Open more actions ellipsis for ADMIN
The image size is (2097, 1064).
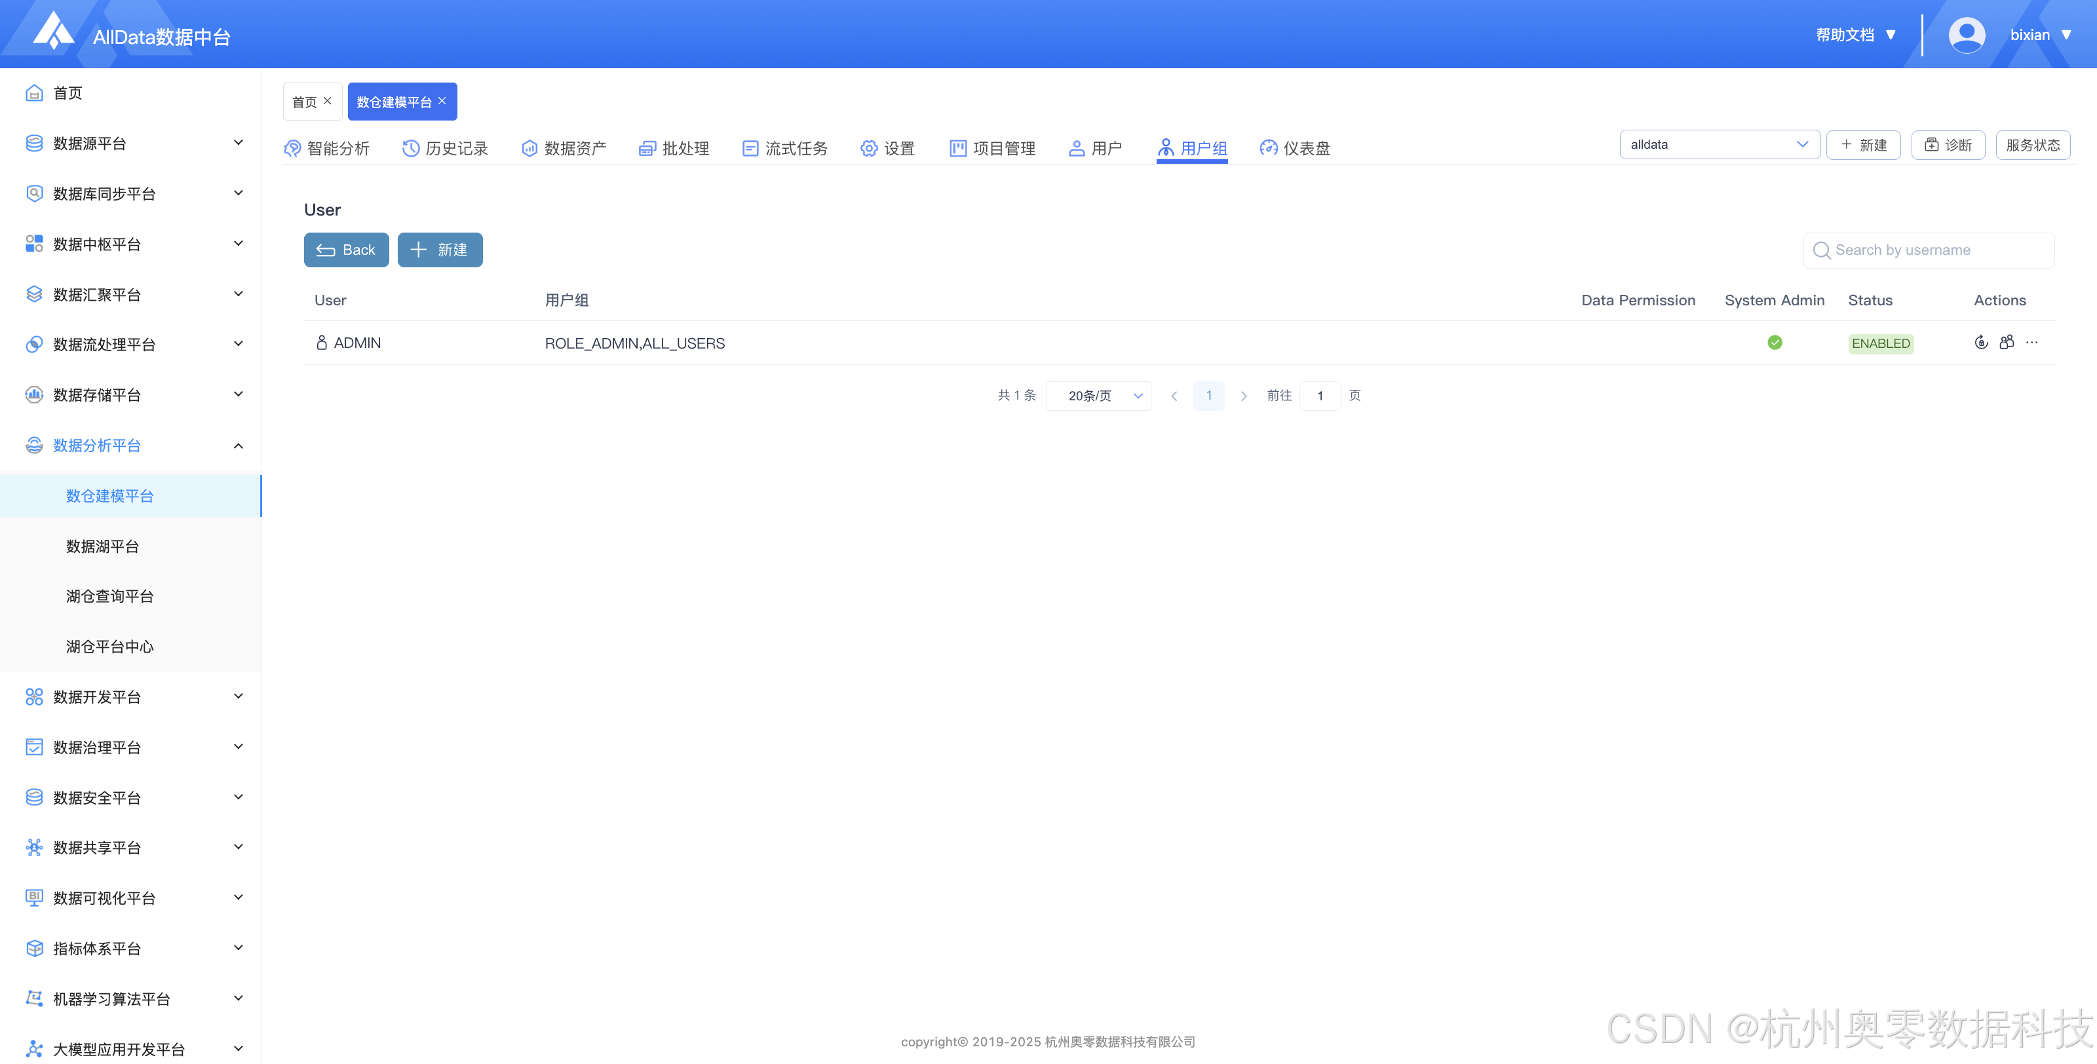tap(2032, 343)
